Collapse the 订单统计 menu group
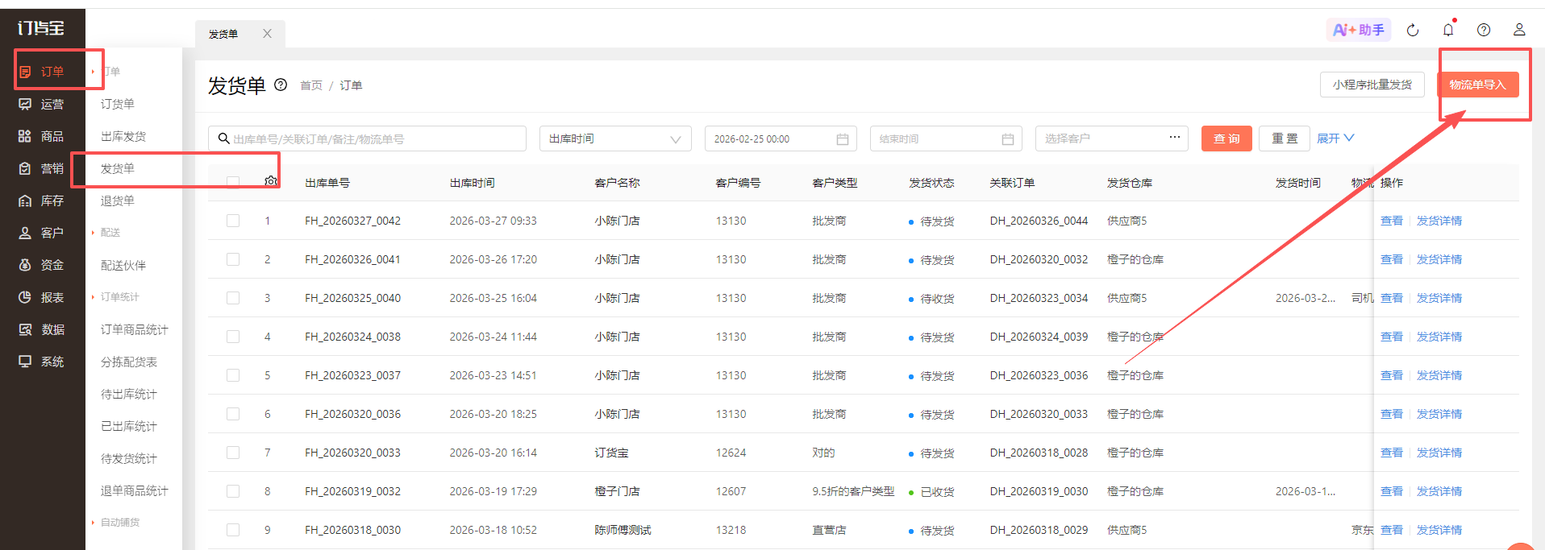The width and height of the screenshot is (1545, 550). click(x=115, y=297)
